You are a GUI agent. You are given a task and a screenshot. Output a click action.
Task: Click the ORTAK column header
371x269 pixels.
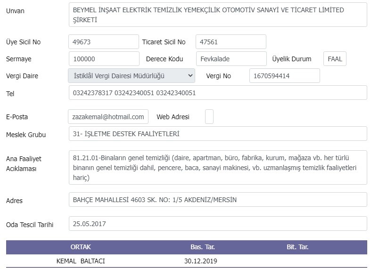[81, 247]
